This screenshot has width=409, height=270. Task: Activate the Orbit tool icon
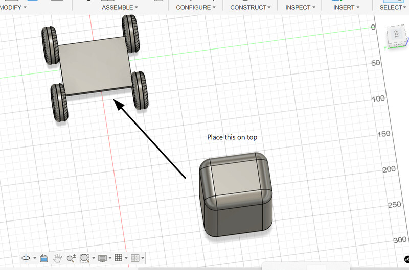point(26,258)
